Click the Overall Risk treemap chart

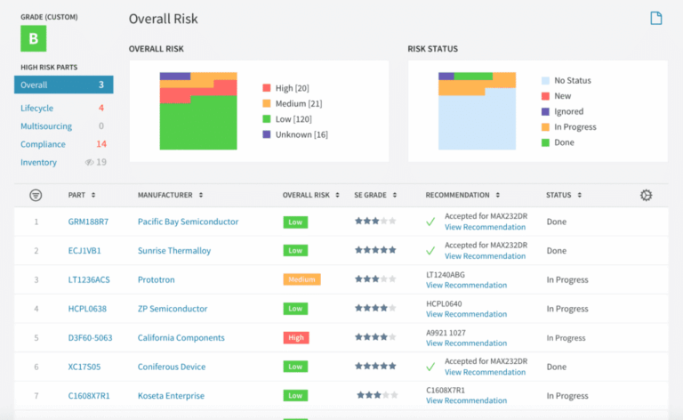pyautogui.click(x=198, y=111)
